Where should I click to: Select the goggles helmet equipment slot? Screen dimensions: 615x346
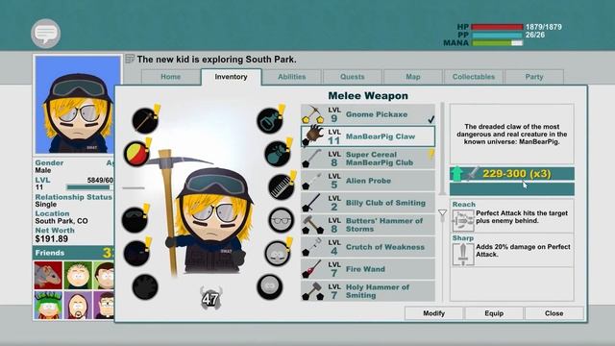(135, 219)
